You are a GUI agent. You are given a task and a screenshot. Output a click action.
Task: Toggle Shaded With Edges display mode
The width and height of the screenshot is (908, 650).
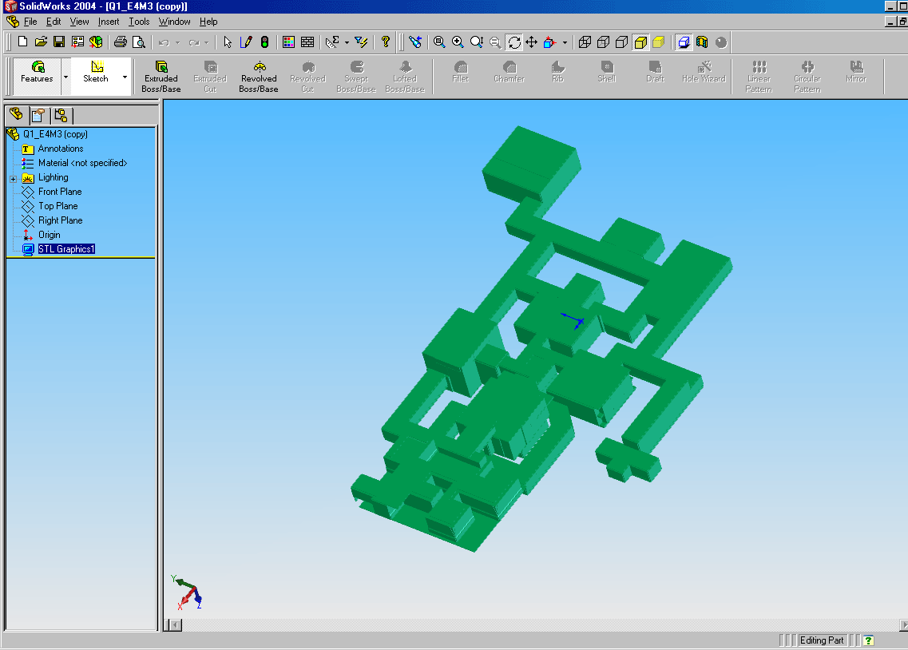(640, 42)
